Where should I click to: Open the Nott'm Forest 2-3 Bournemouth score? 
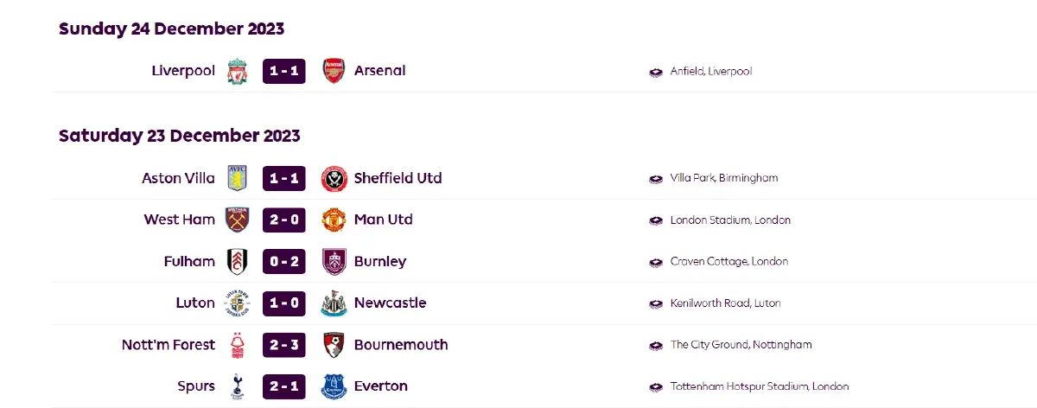click(x=284, y=345)
